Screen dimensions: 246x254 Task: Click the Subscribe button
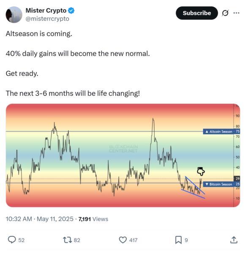197,13
